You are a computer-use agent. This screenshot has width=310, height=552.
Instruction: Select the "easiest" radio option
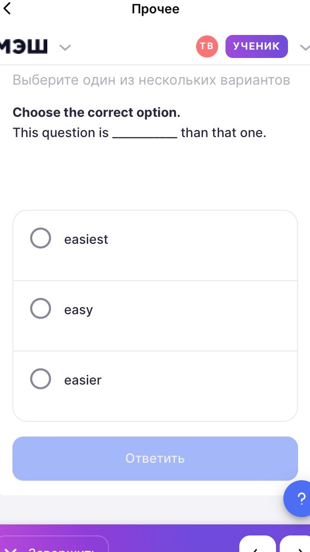coord(40,238)
